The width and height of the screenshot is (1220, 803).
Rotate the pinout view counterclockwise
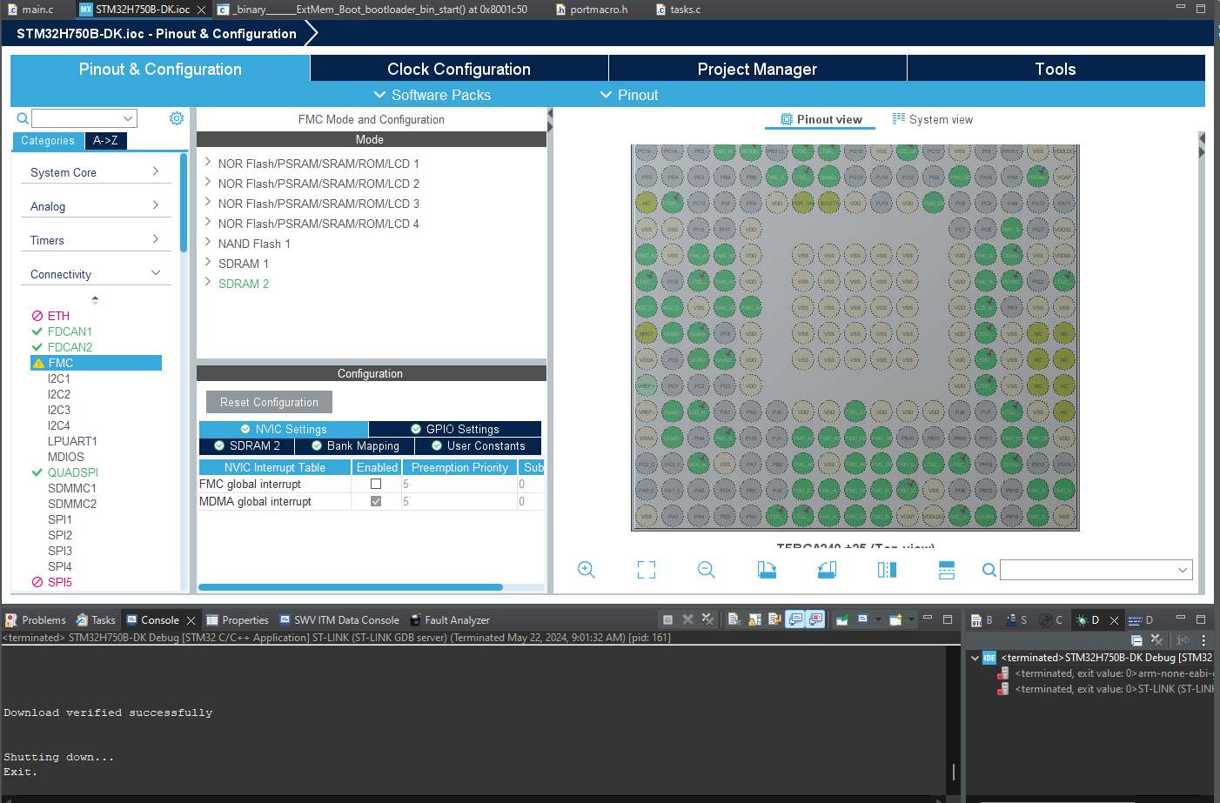coord(827,570)
